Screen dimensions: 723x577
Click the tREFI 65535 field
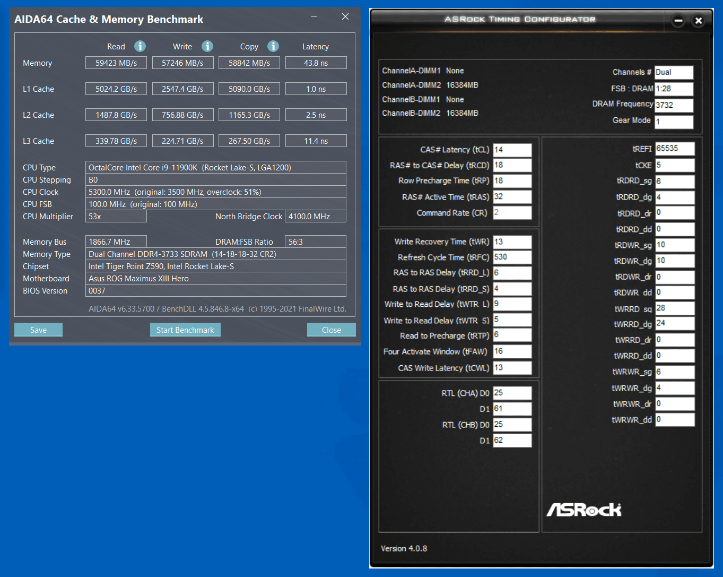click(675, 149)
